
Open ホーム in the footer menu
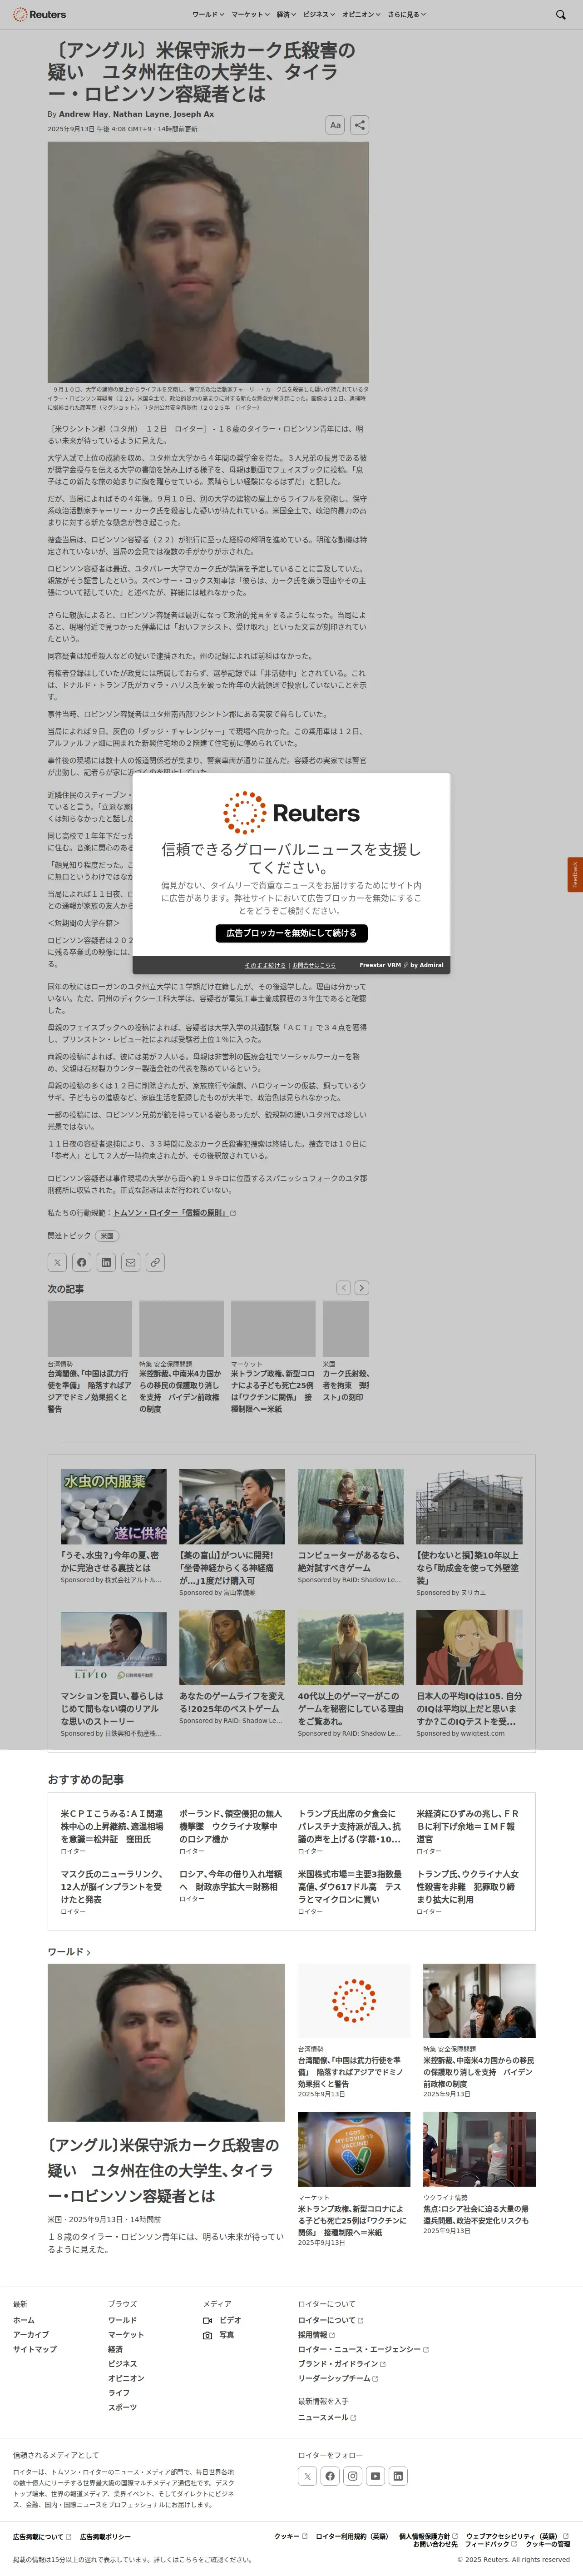pos(23,2320)
